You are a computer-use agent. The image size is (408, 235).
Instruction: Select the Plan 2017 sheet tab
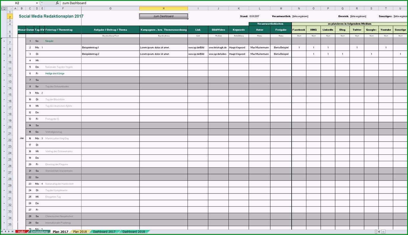(x=60, y=232)
